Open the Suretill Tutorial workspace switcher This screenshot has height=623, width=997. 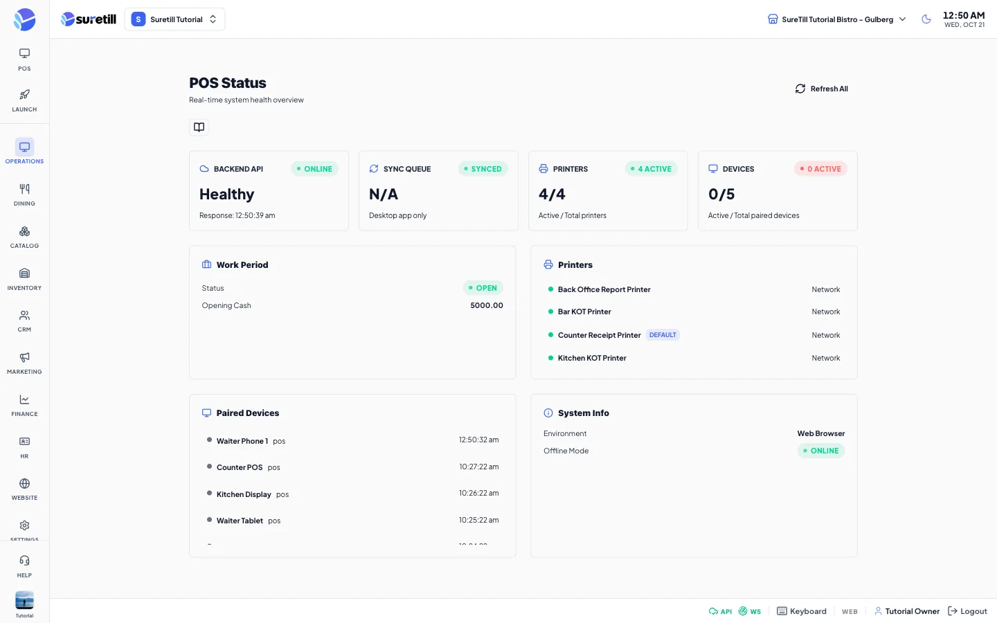tap(174, 19)
